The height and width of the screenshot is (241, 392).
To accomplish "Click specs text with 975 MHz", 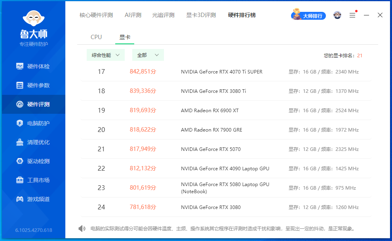I will [322, 188].
